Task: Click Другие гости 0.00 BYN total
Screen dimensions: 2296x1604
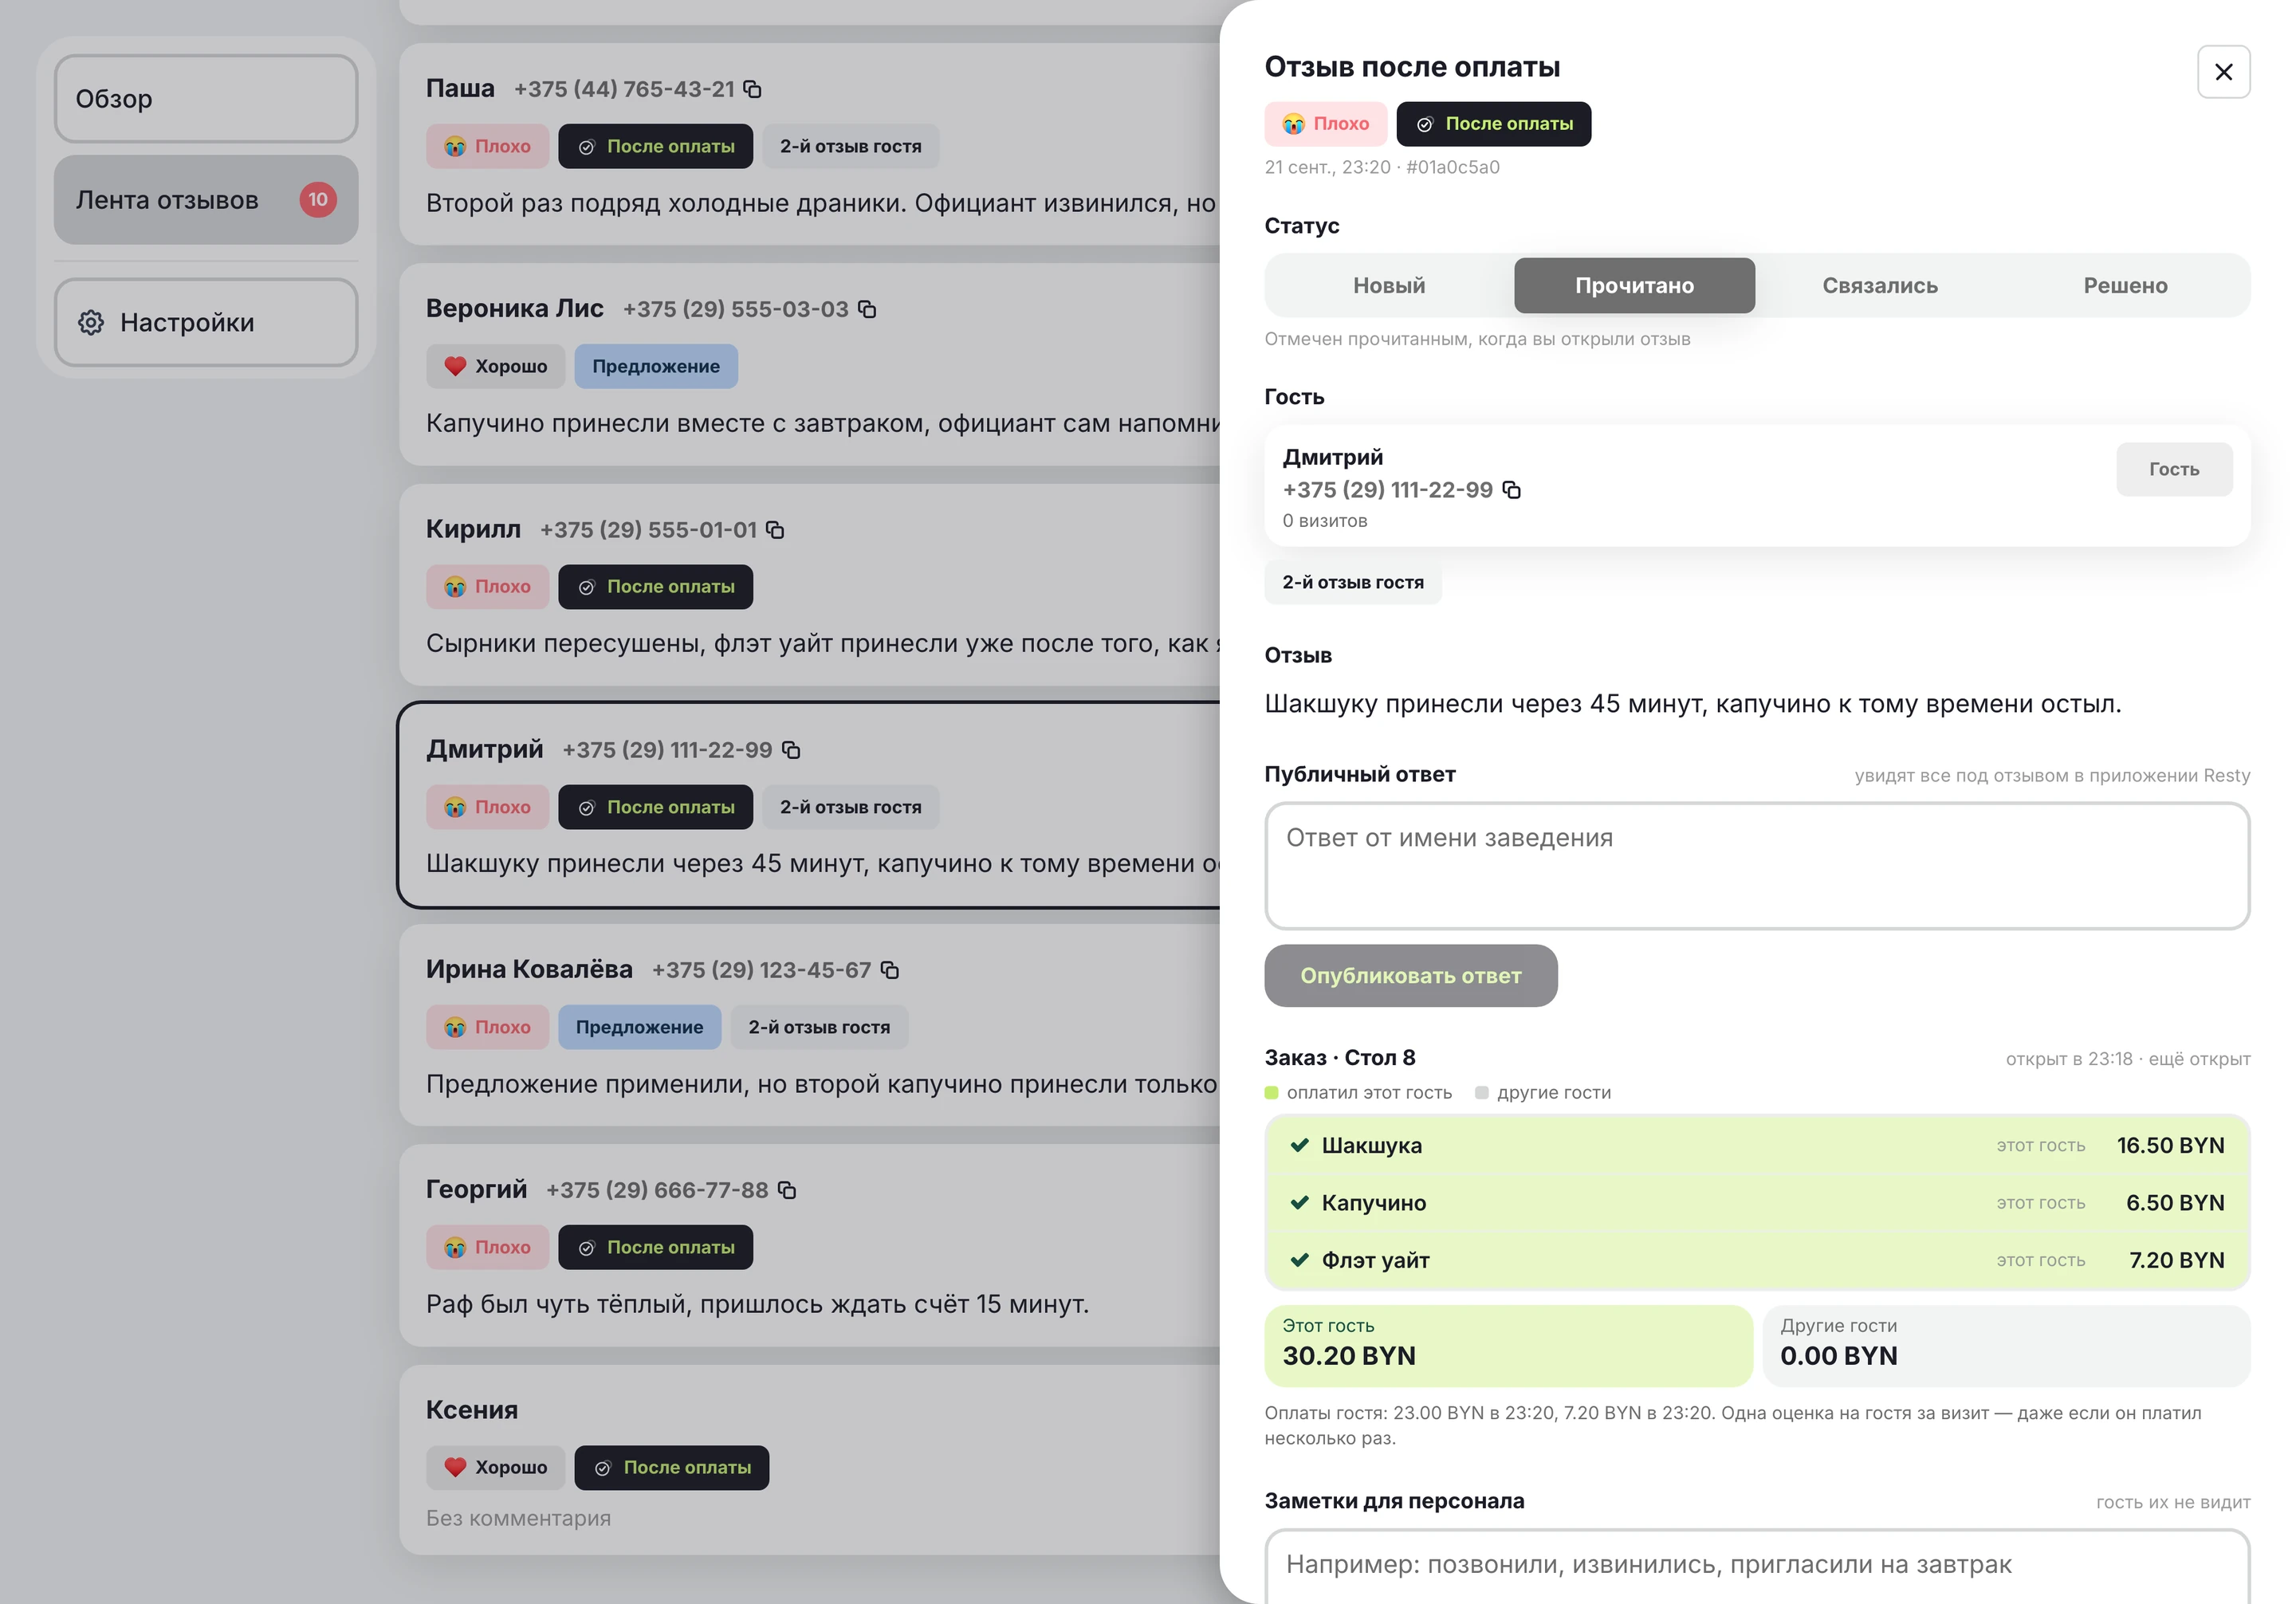Action: point(2006,1345)
